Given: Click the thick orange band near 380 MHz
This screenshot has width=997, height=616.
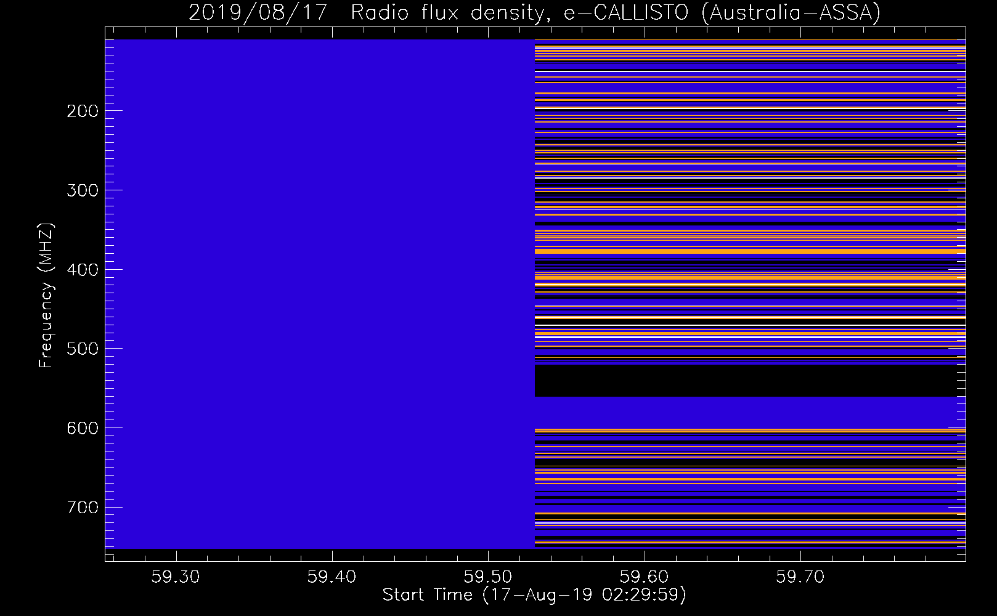Looking at the screenshot, I should (750, 251).
